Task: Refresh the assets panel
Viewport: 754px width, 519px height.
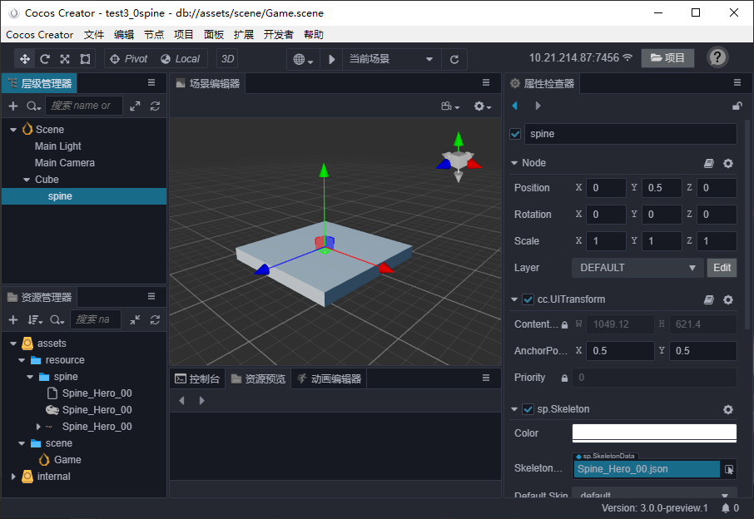Action: coord(155,319)
